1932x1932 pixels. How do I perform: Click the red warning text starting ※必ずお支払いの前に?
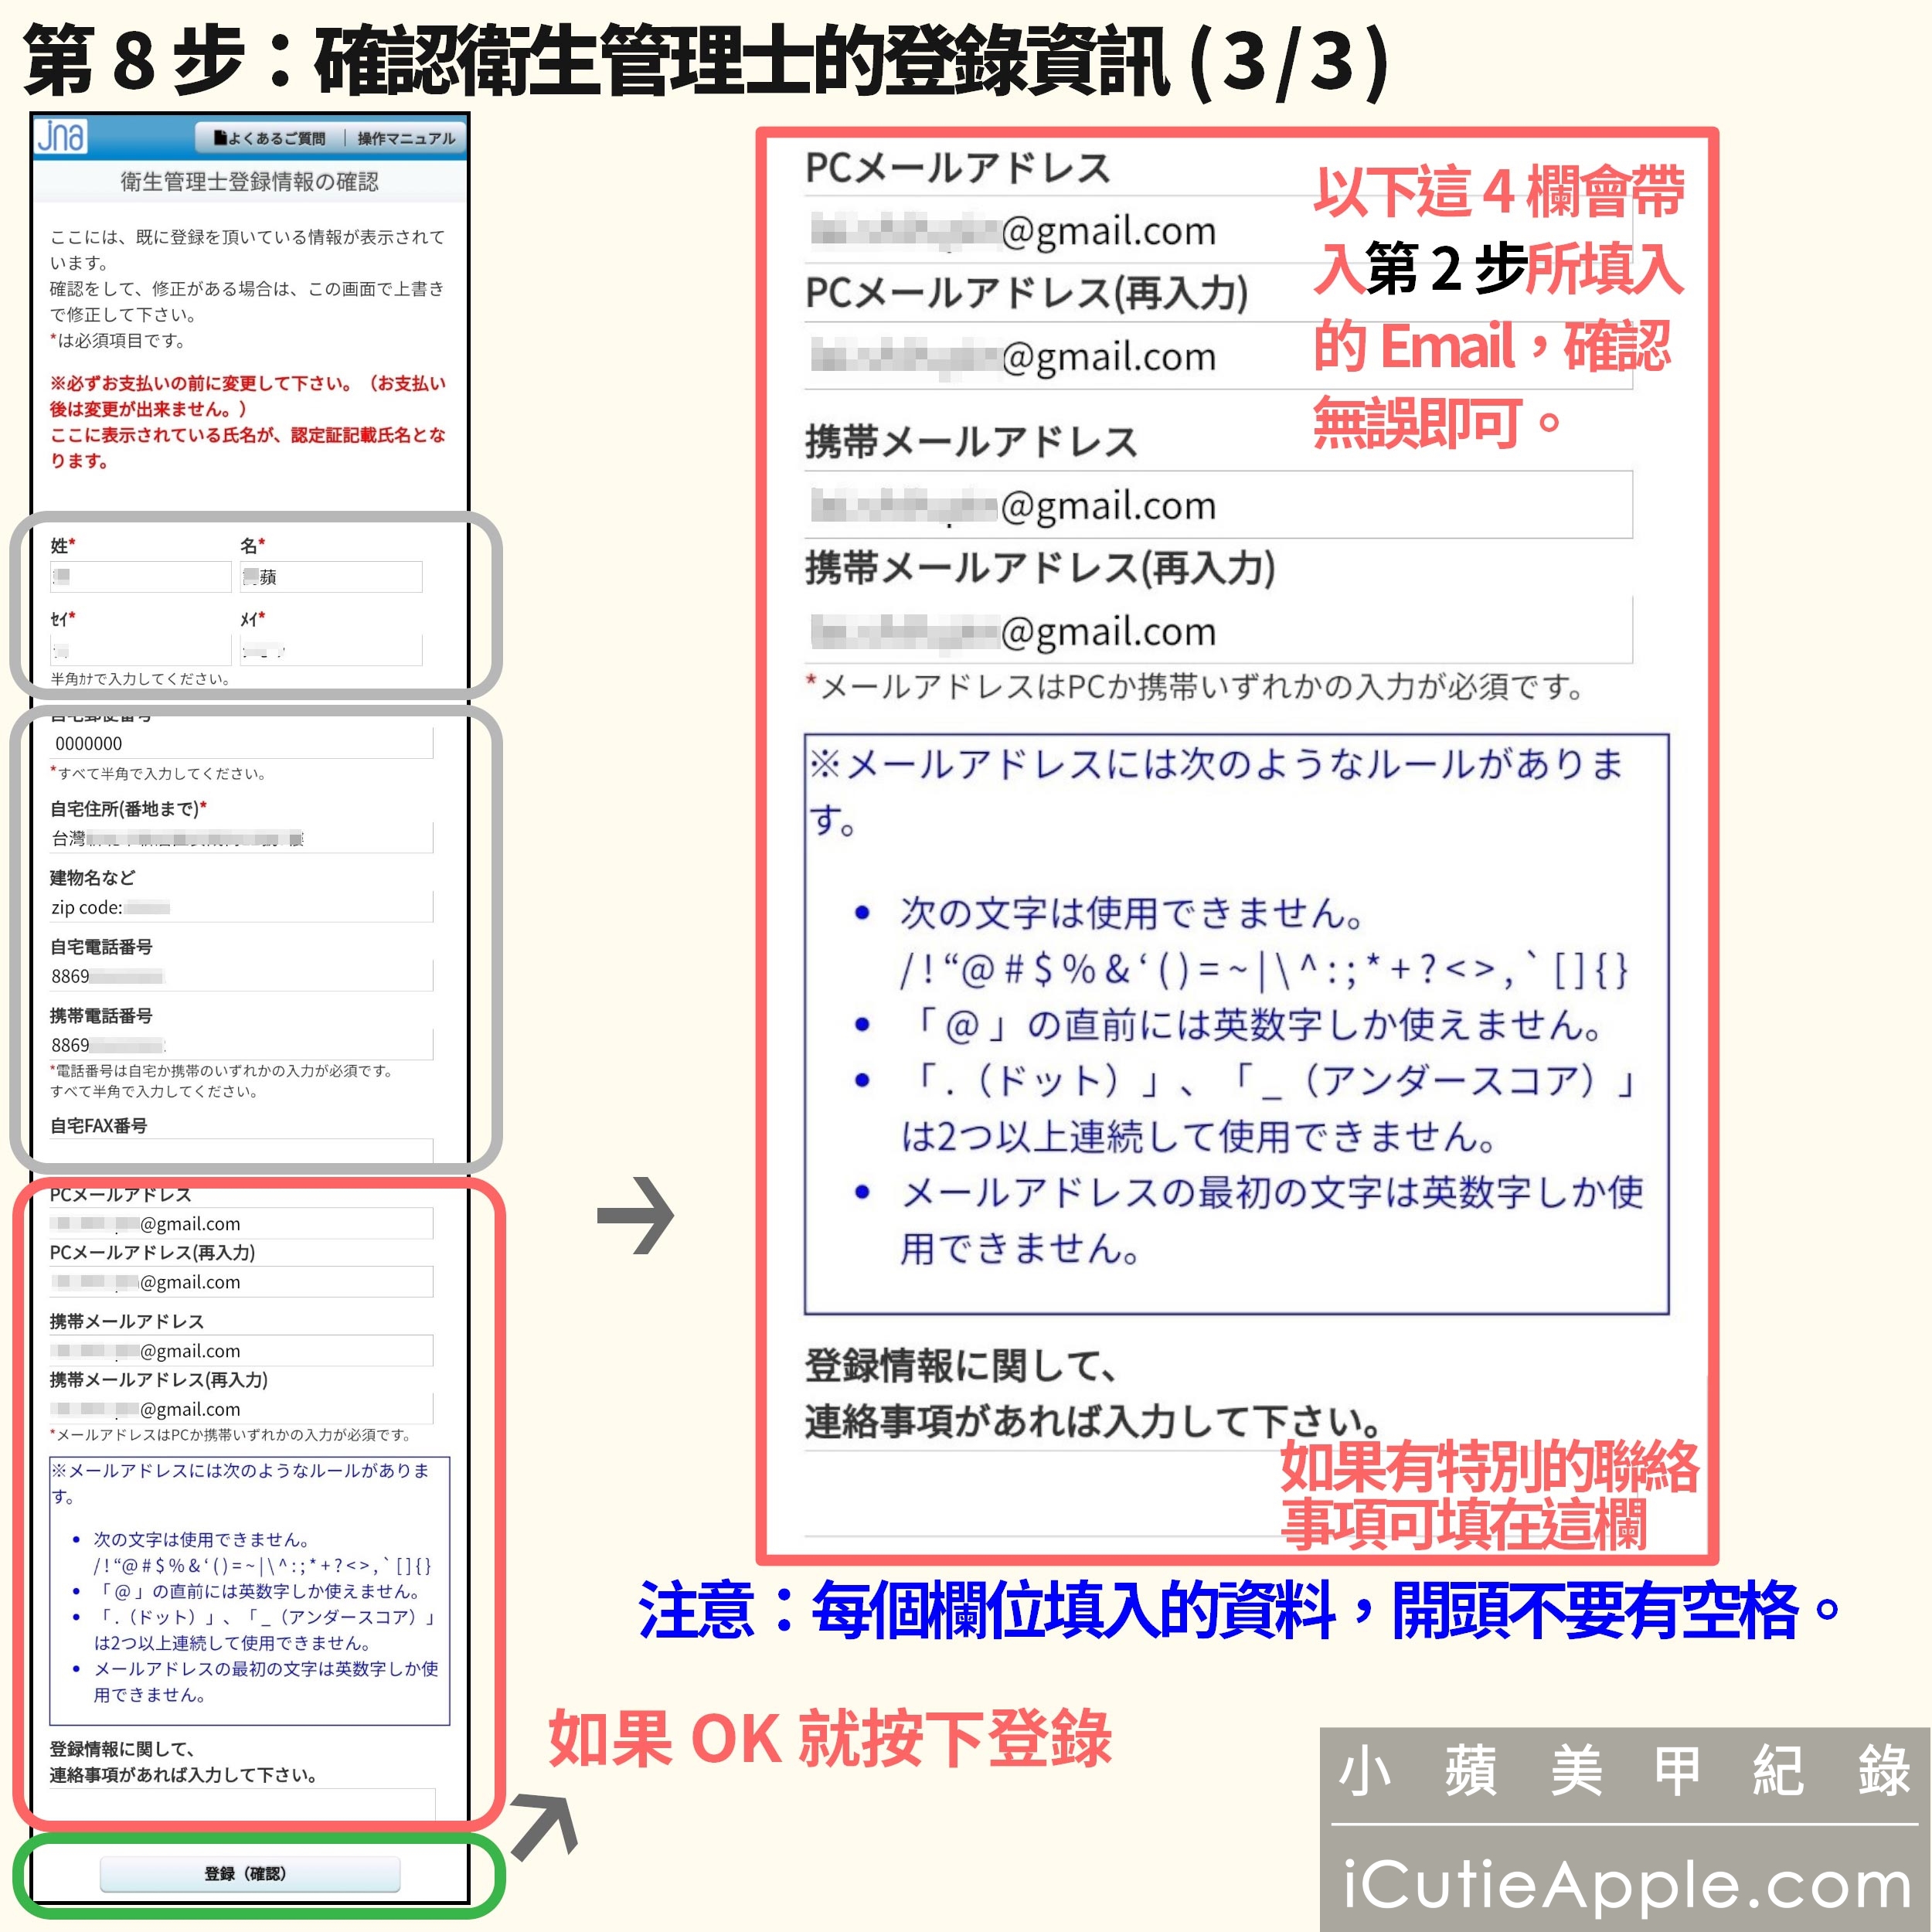[248, 422]
